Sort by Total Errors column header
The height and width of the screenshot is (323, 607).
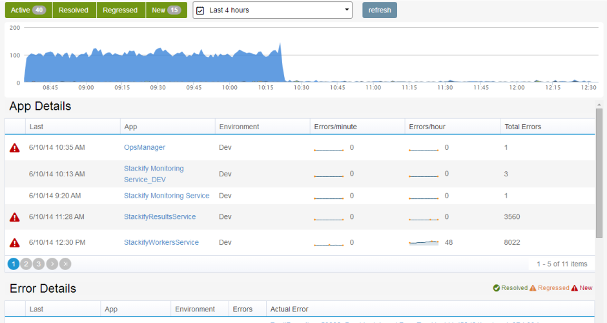(x=548, y=127)
